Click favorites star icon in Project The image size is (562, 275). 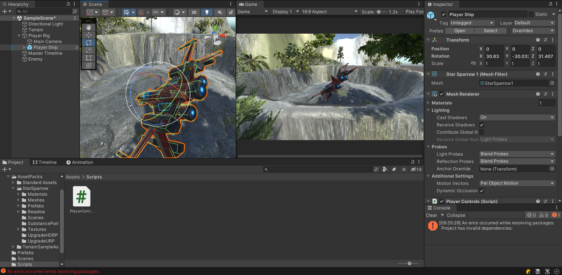pos(404,169)
